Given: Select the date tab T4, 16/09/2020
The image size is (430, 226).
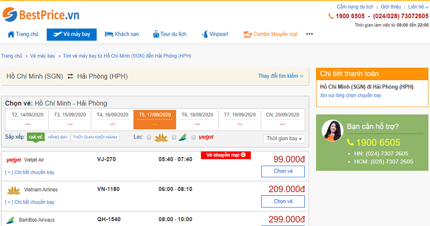Looking at the screenshot, I should coord(112,119).
